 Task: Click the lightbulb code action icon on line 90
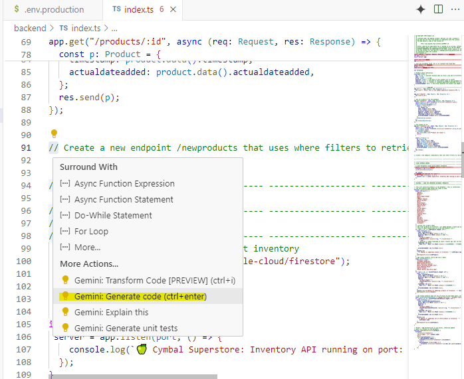[x=54, y=134]
